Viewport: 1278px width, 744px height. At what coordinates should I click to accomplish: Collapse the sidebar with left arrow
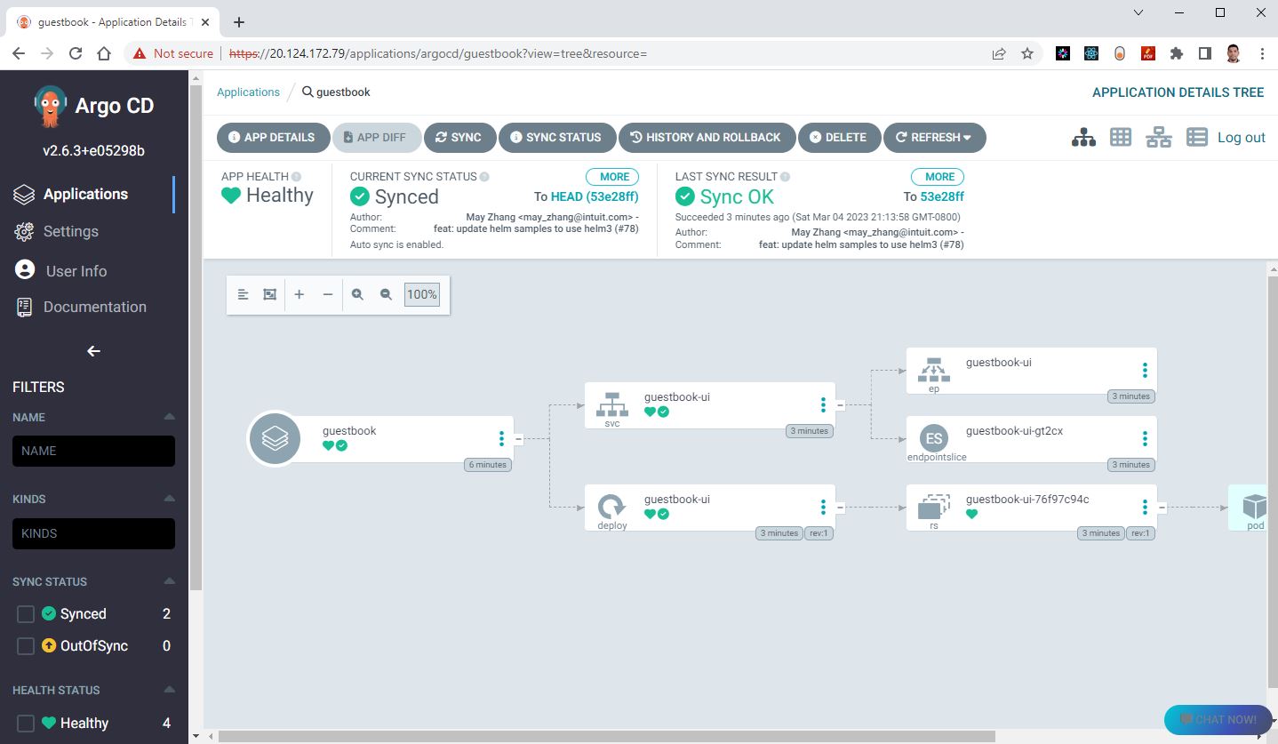[x=93, y=351]
